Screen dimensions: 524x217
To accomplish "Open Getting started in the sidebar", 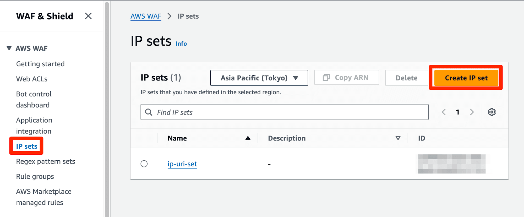I will coord(40,64).
